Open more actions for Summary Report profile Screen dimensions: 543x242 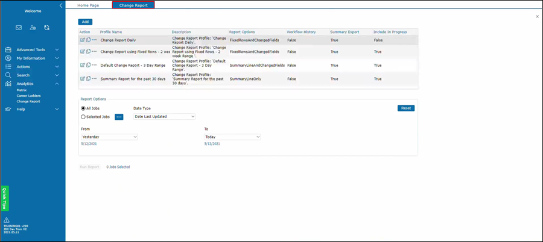click(x=94, y=79)
